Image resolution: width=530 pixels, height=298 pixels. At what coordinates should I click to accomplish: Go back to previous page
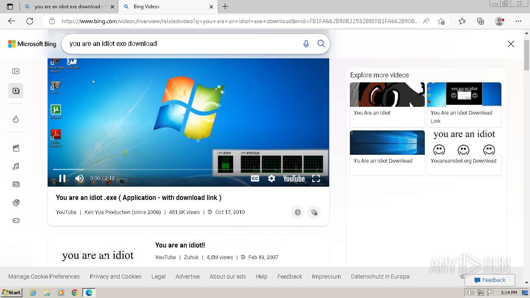[12, 21]
